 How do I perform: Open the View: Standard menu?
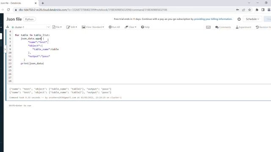point(93,27)
